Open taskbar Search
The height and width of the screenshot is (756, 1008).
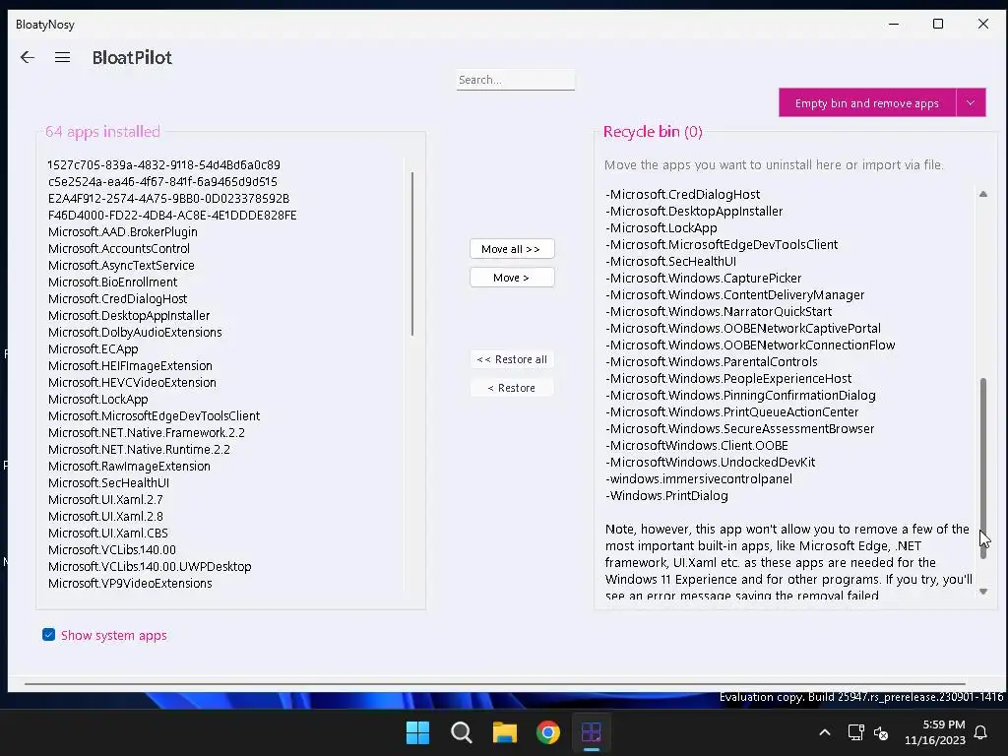[461, 732]
